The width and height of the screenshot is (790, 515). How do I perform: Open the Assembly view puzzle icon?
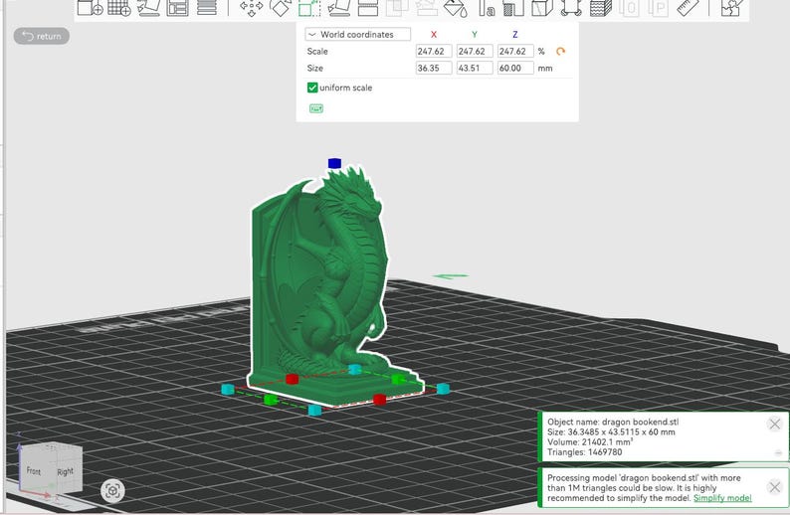pos(731,8)
